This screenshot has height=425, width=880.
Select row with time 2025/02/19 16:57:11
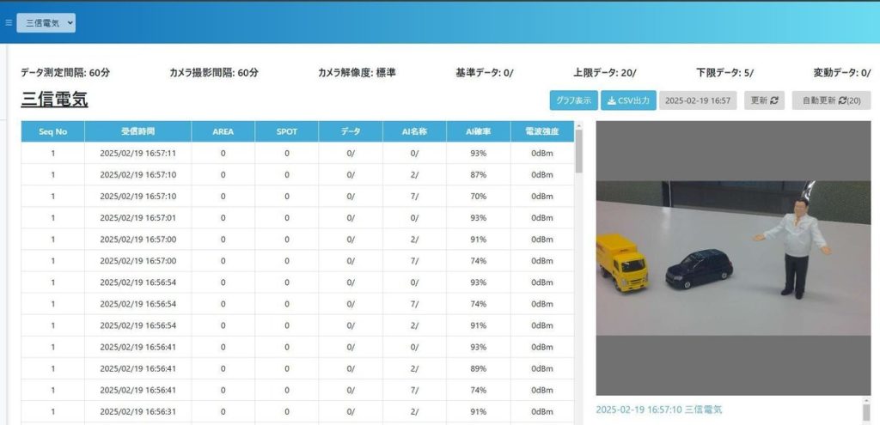(297, 153)
